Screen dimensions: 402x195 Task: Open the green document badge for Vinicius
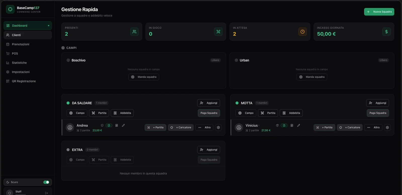click(x=284, y=125)
